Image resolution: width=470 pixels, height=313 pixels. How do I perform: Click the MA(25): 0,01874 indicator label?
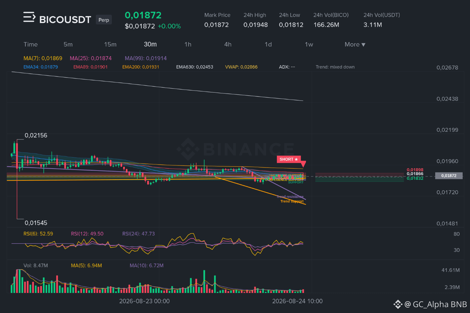coord(91,58)
